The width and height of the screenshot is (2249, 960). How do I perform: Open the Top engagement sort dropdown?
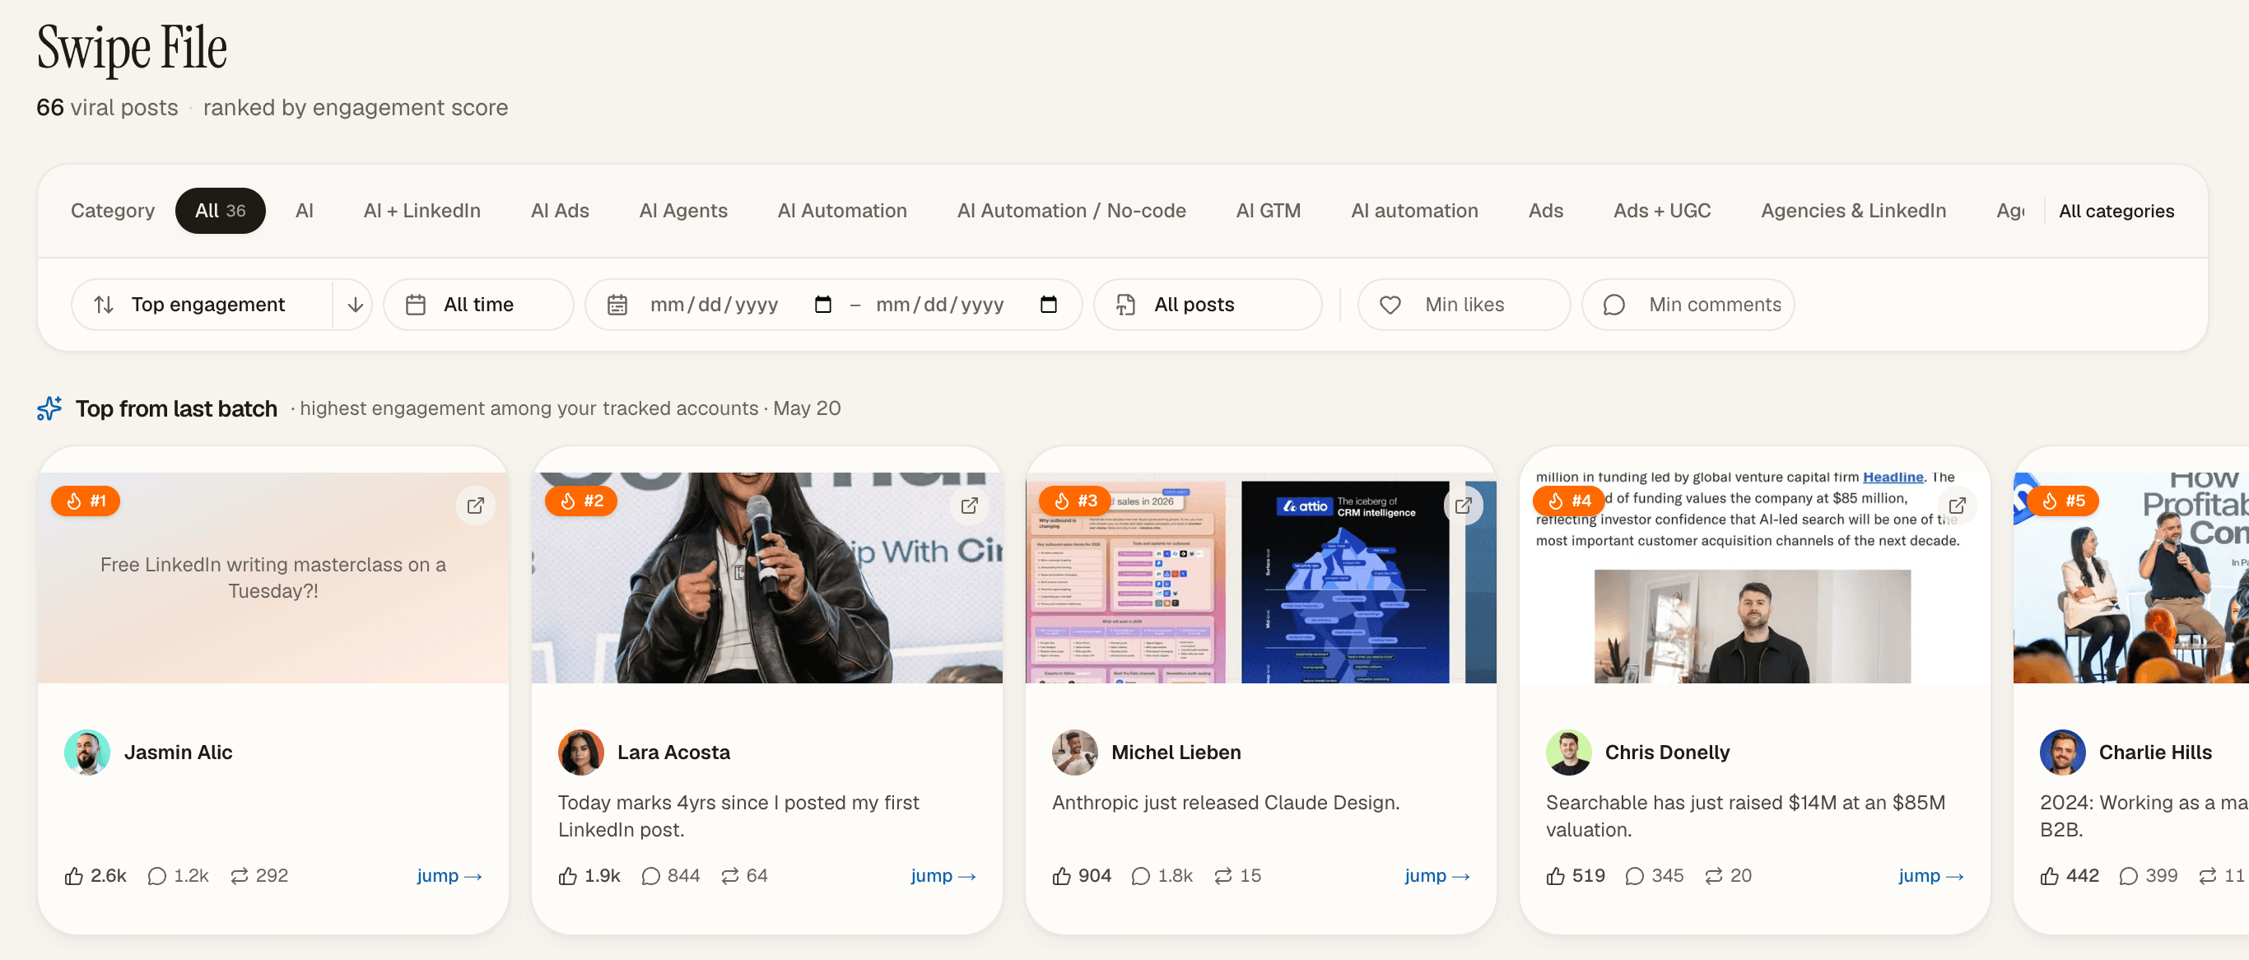[202, 304]
